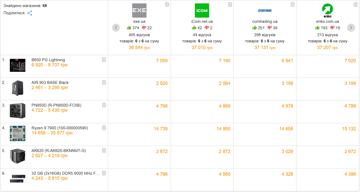This screenshot has height=192, width=360.
Task: Click exe.ua price 14 739 for Ryzen
Action: click(161, 129)
